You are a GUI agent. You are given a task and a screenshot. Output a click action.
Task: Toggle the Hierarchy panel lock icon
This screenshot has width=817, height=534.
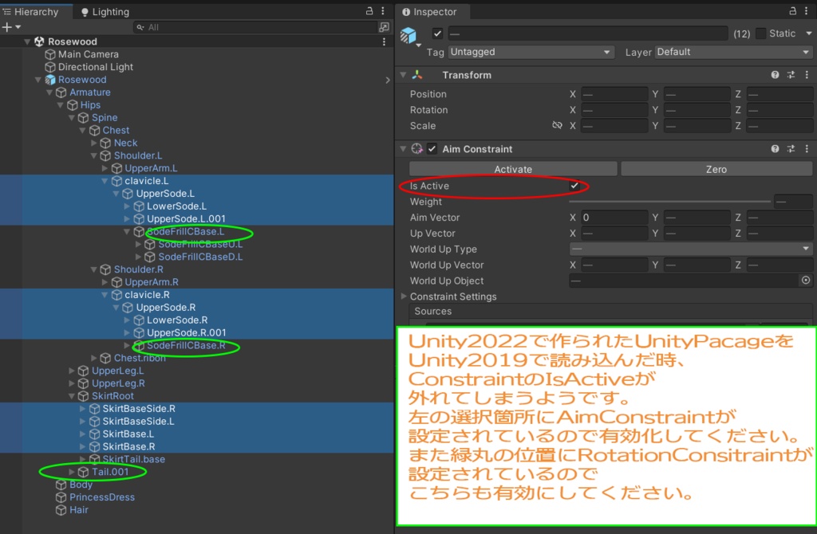(x=369, y=11)
